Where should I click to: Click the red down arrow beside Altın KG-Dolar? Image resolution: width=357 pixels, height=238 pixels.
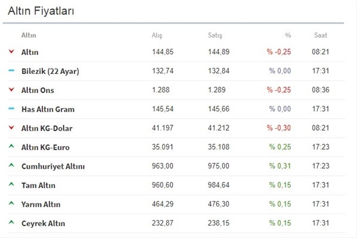11,128
